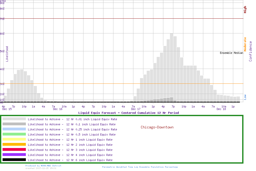Viewport: 256px width, 171px height.
Task: Click the Chicago-Downtown location label
Action: point(157,127)
